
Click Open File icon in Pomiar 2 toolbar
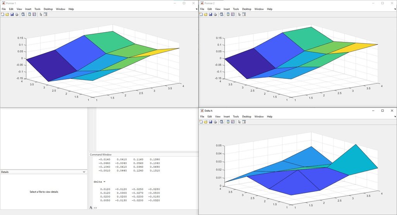click(205, 14)
